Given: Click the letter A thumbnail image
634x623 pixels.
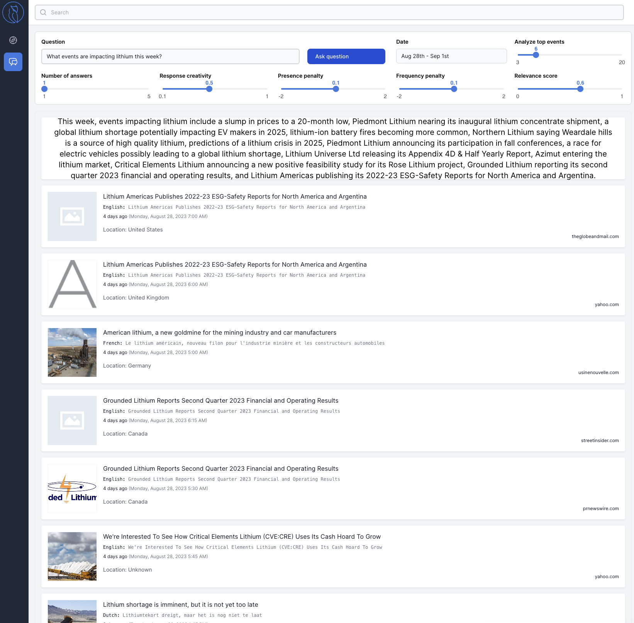Looking at the screenshot, I should 72,284.
